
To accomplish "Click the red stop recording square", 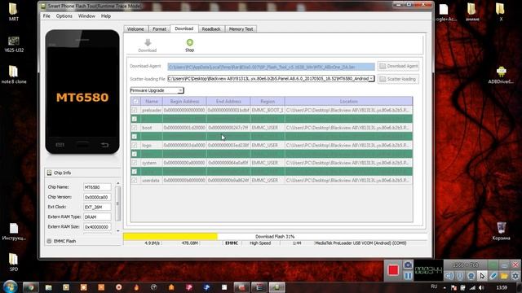I will tap(393, 270).
